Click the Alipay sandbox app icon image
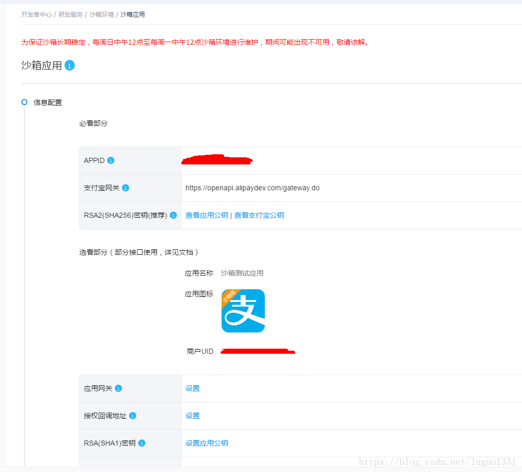The width and height of the screenshot is (522, 472). 243,311
